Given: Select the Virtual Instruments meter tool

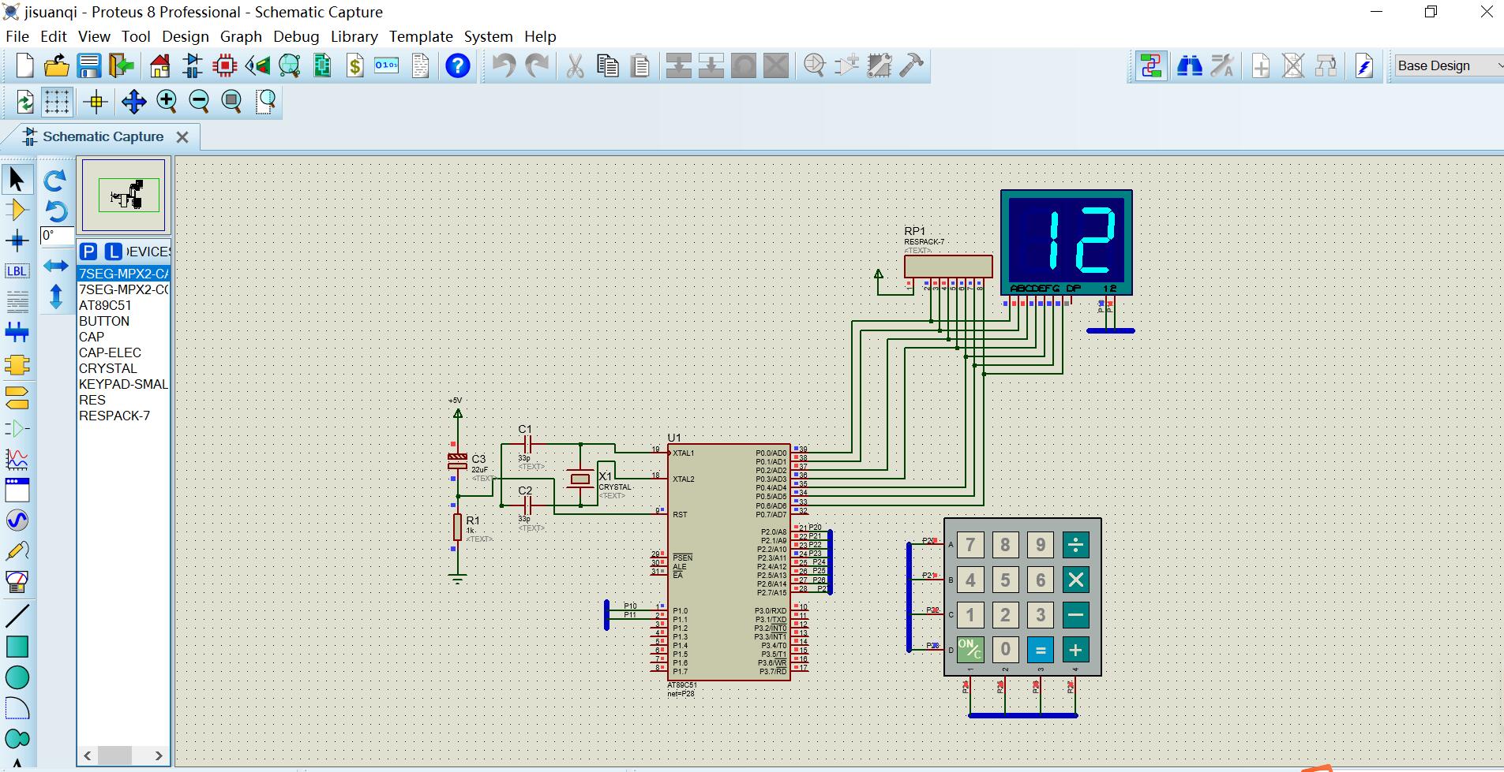Looking at the screenshot, I should tap(17, 582).
